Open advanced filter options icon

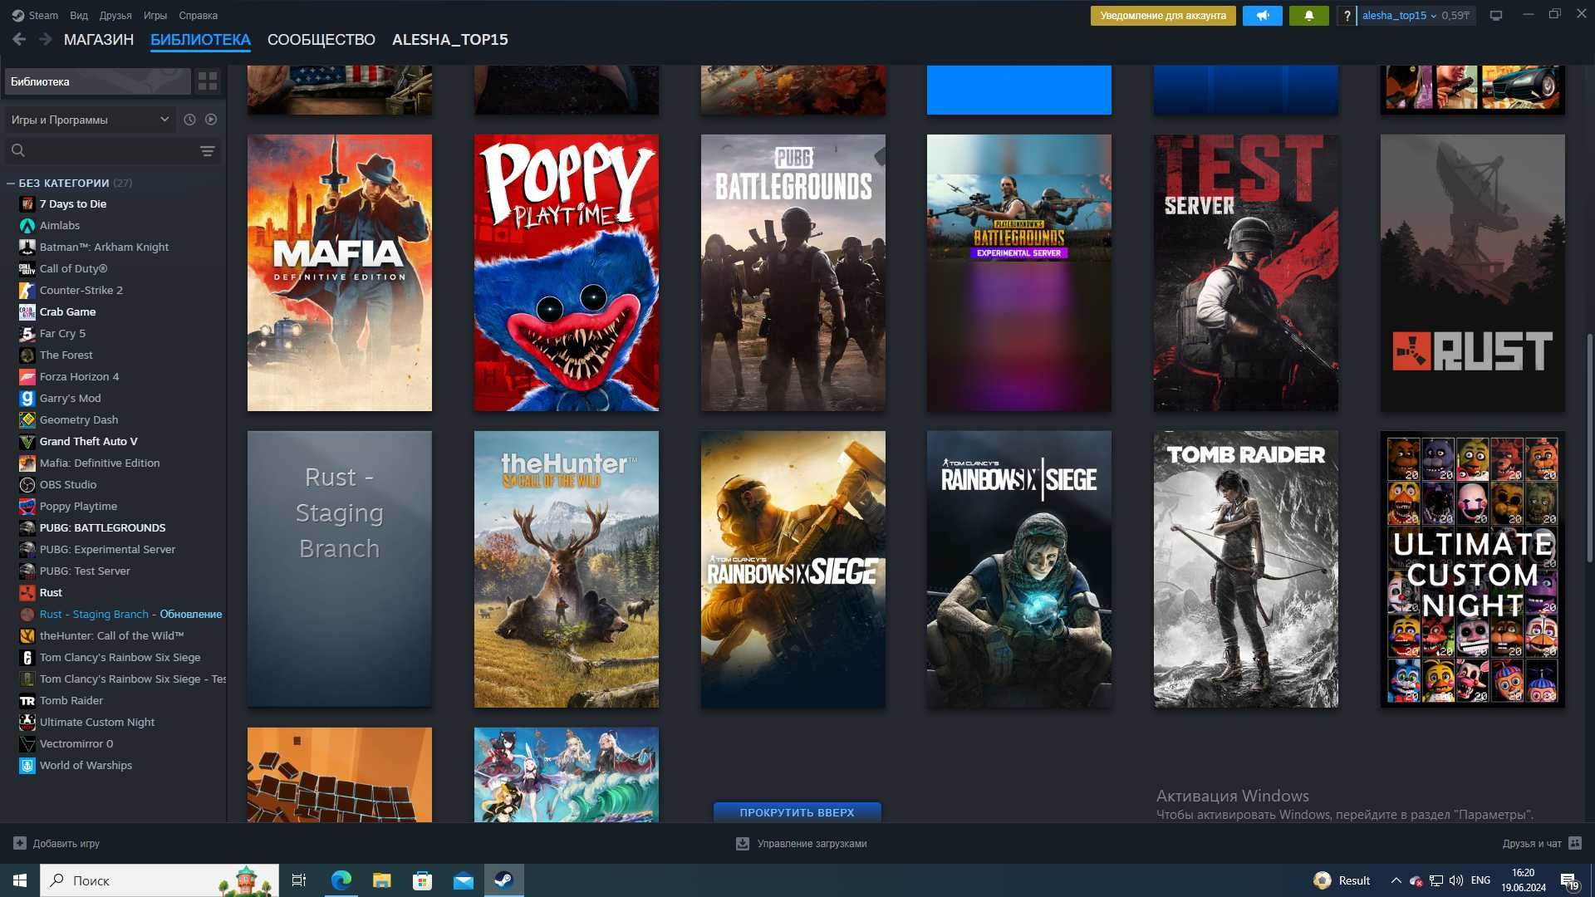click(208, 151)
